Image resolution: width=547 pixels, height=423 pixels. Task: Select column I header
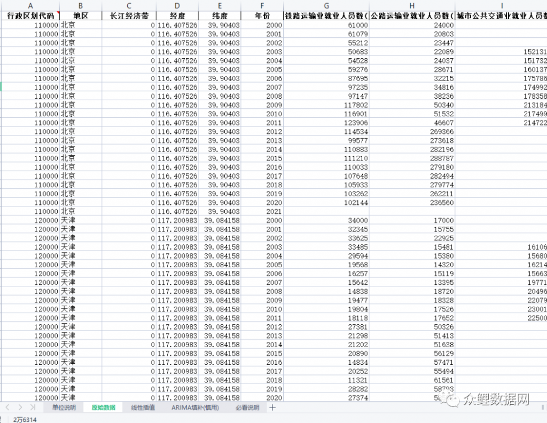501,5
